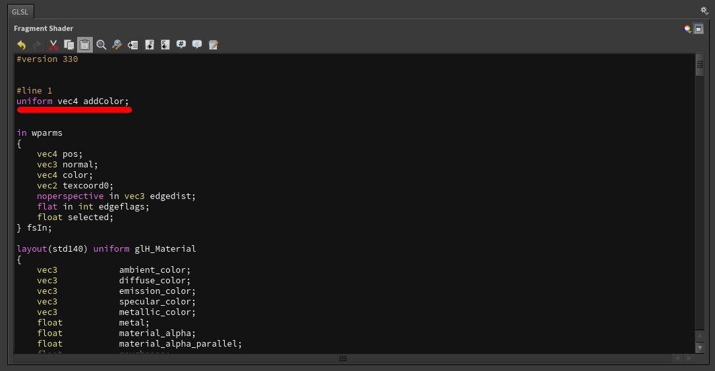Click the 'layout(std140) uniform glH_Material' line
This screenshot has height=371, width=715.
point(106,249)
